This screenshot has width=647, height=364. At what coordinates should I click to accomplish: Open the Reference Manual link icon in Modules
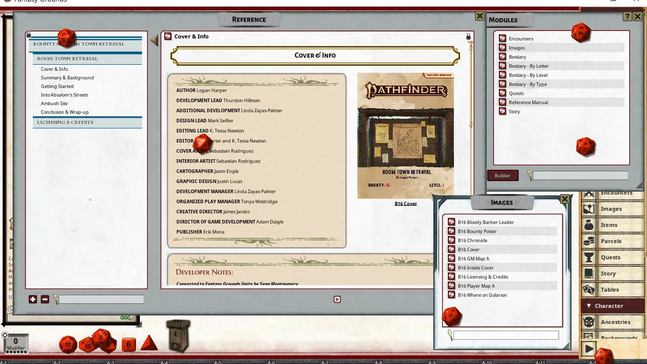[502, 102]
